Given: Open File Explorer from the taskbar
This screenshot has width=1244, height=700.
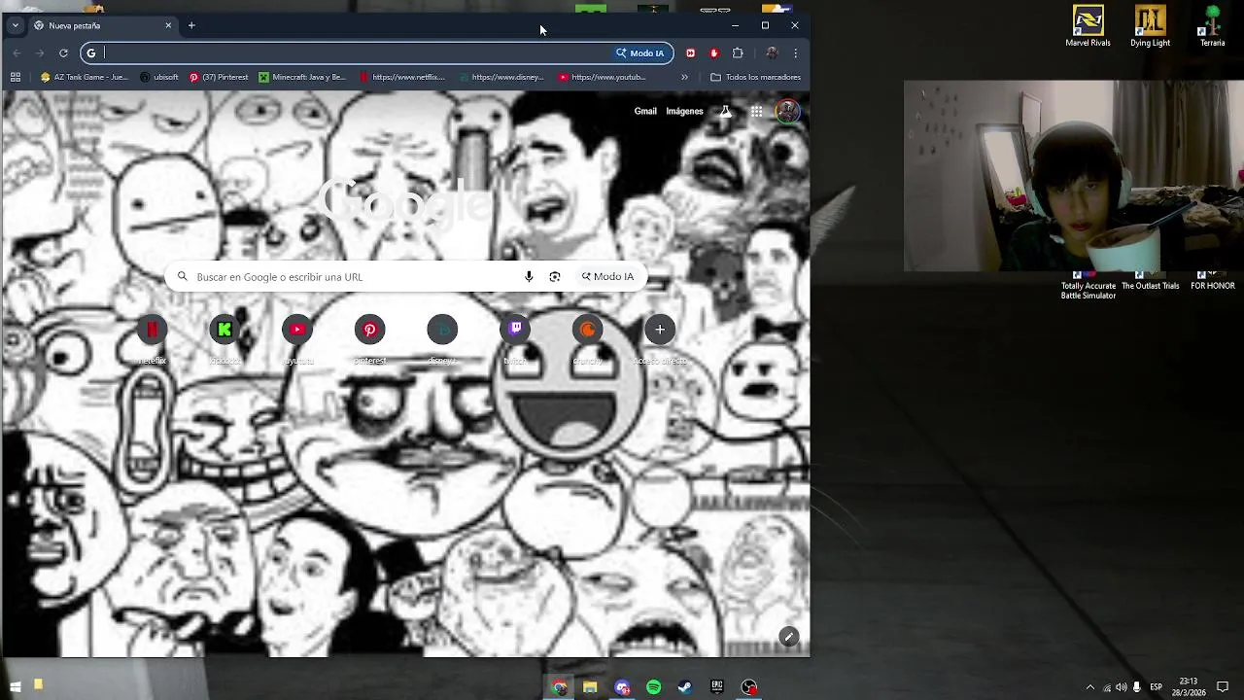Looking at the screenshot, I should click(x=590, y=687).
